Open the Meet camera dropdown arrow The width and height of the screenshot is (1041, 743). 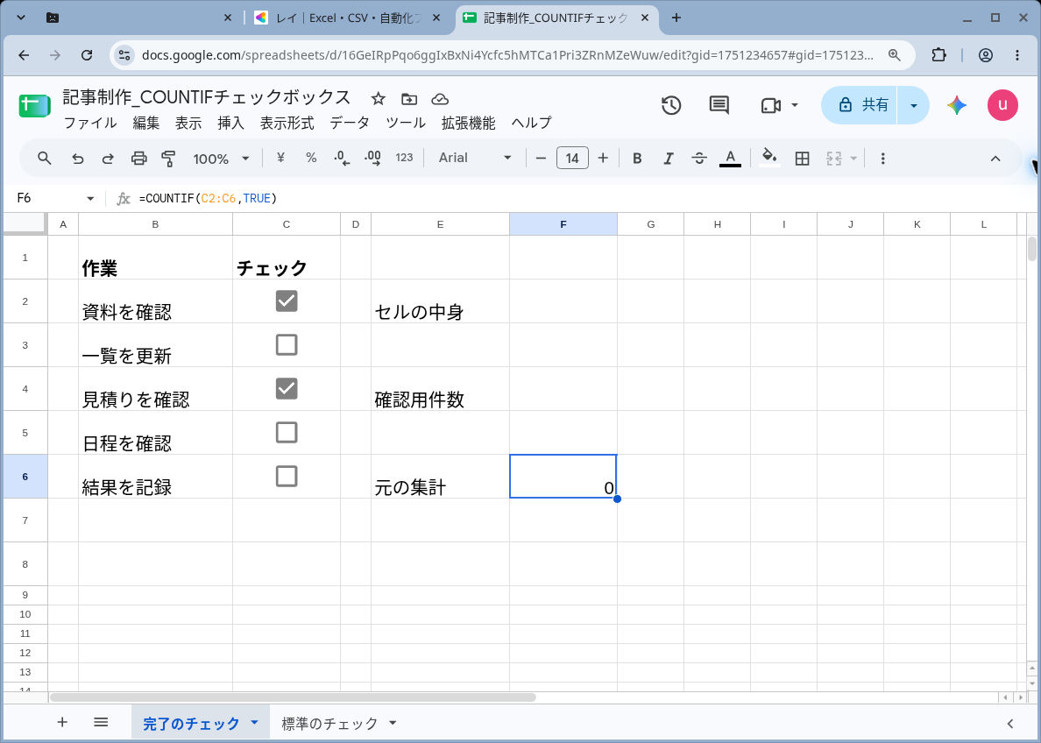[x=795, y=105]
